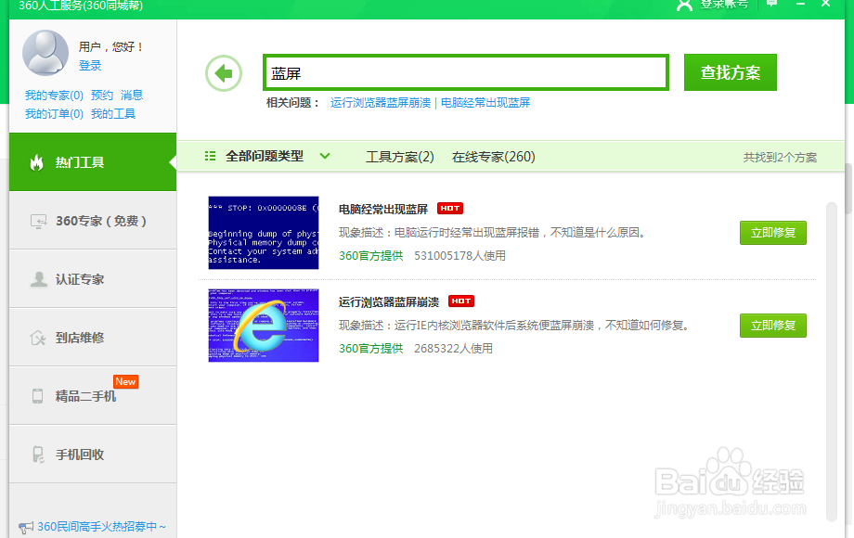Click HOT badge next to 运行浏览器蓝屏崩溃
This screenshot has height=538, width=854.
(x=460, y=301)
